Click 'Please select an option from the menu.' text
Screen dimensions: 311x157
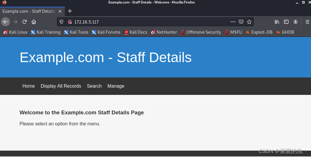(x=60, y=124)
